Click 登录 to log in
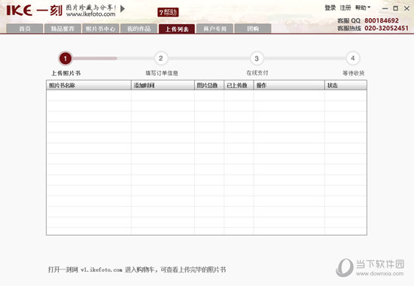This screenshot has width=414, height=286. point(330,8)
